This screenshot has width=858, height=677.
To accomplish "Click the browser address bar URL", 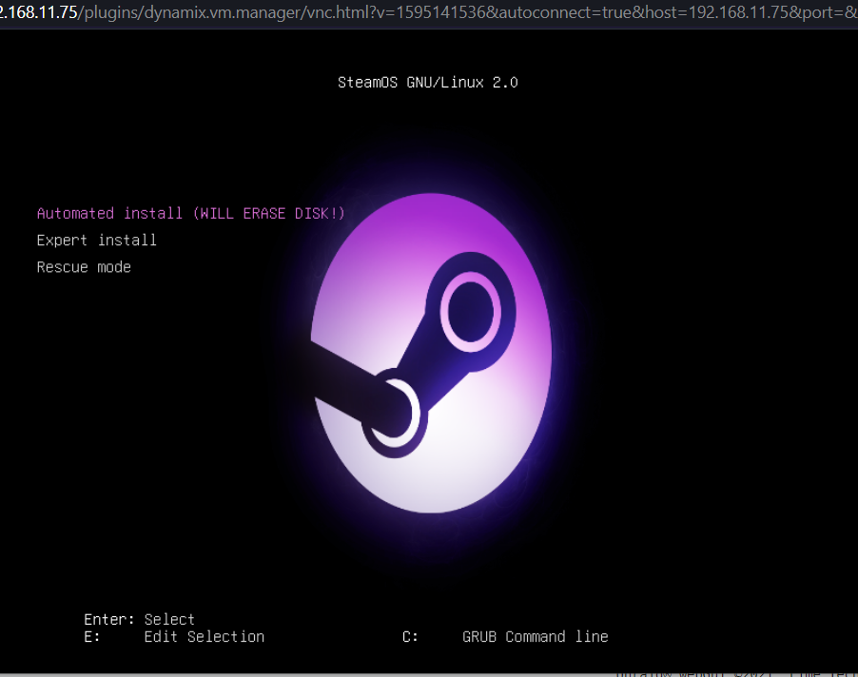I will [429, 12].
